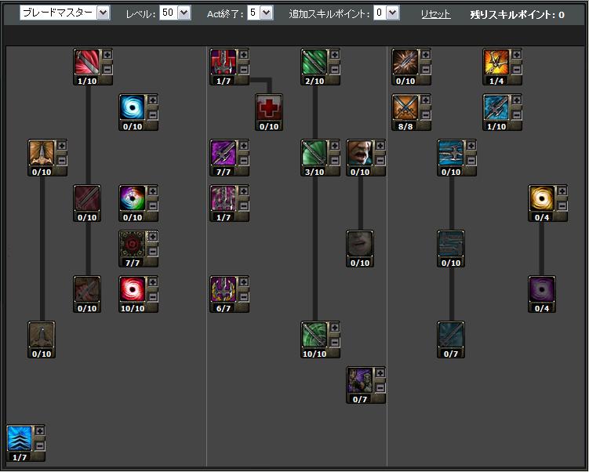Select the gold laurel sword skill 6/7
This screenshot has height=472, width=589.
223,289
